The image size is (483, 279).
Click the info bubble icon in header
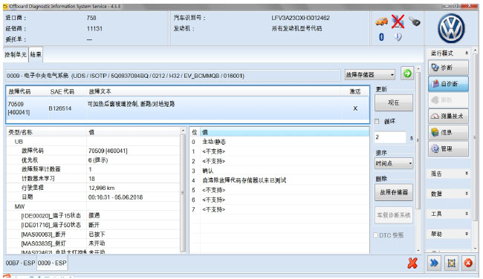(398, 37)
